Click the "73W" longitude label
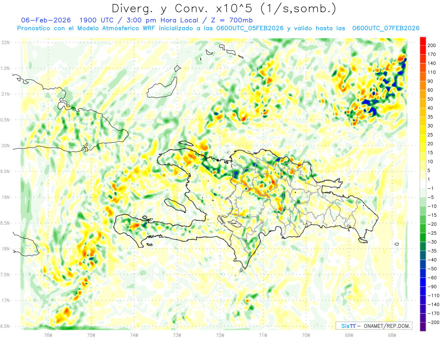This screenshot has height=340, width=440. pyautogui.click(x=177, y=335)
